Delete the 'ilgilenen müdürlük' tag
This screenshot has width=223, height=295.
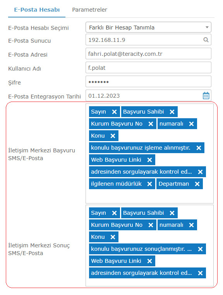pyautogui.click(x=149, y=184)
